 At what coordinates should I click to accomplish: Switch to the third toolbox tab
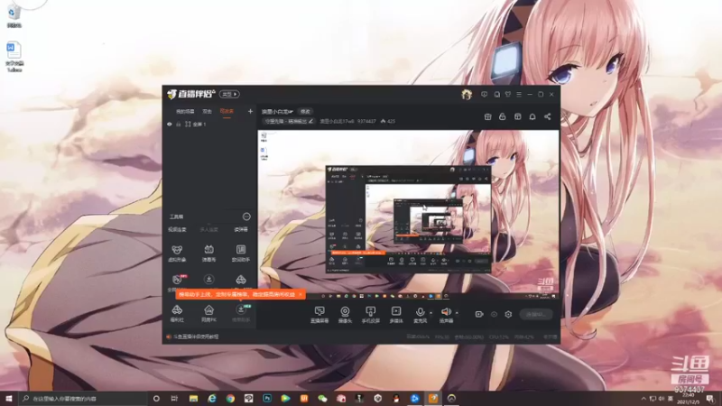coord(241,229)
